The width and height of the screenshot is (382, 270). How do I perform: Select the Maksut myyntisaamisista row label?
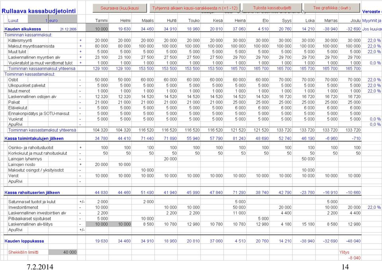pos(31,46)
